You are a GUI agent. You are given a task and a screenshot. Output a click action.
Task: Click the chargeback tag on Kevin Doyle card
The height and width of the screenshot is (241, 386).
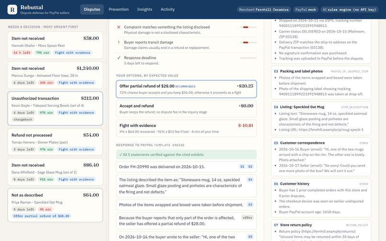(x=23, y=119)
